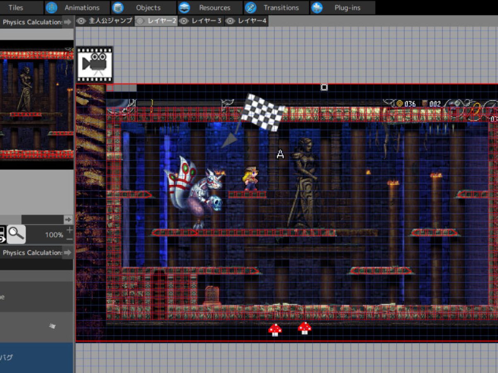Switch to the Resources tab
Image resolution: width=498 pixels, height=373 pixels.
pos(210,7)
